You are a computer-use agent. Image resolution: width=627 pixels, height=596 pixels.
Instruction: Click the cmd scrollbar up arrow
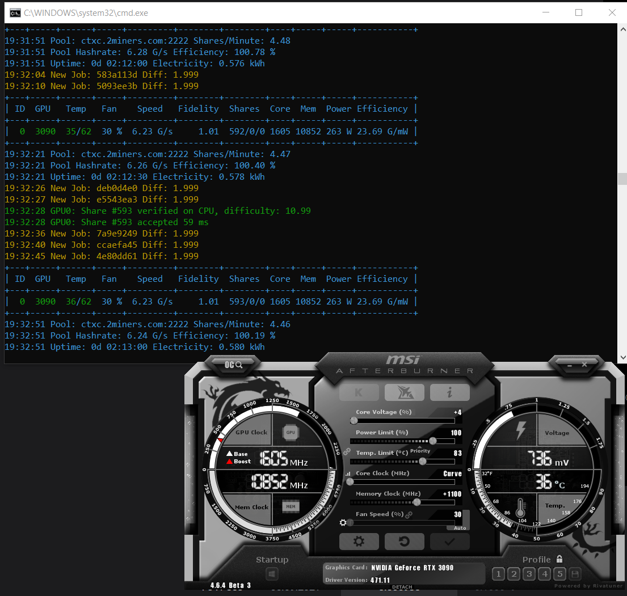(622, 29)
